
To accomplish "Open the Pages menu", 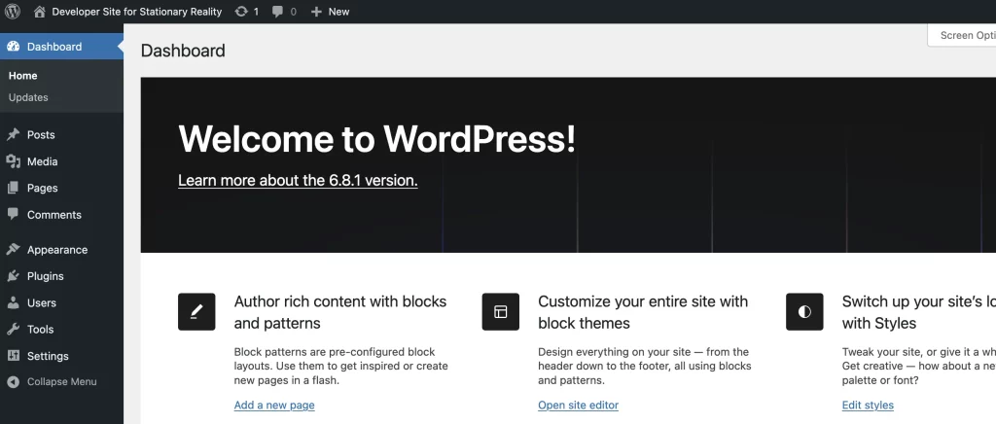I will (61, 188).
